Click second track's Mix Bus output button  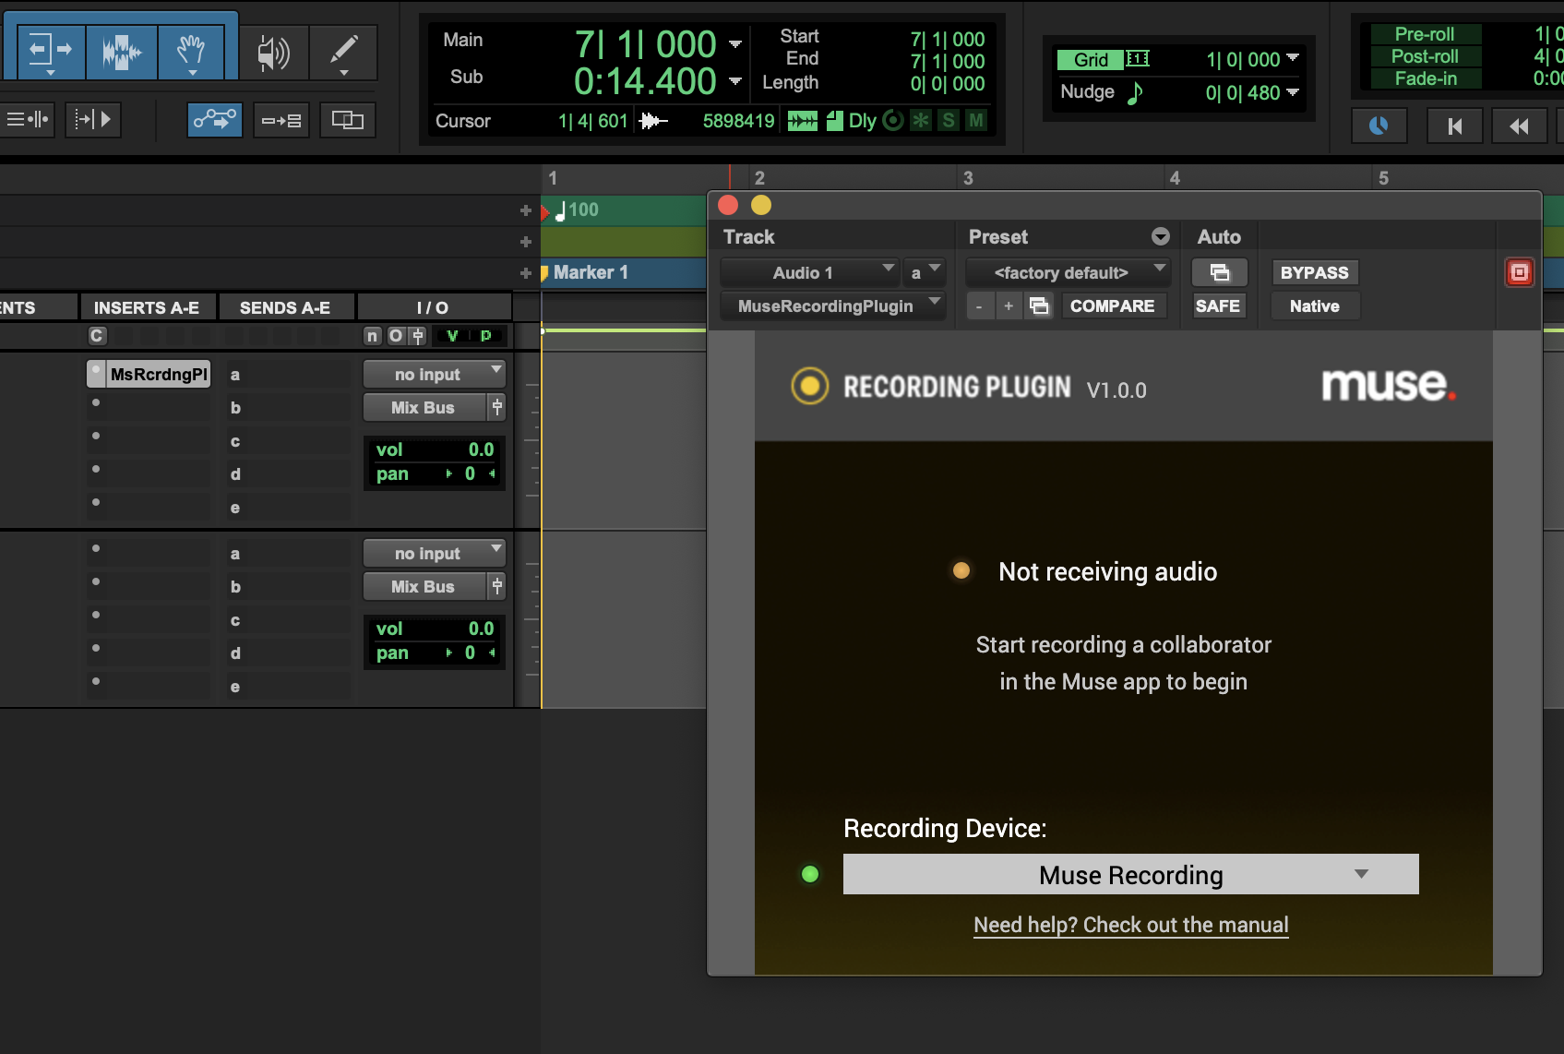424,586
